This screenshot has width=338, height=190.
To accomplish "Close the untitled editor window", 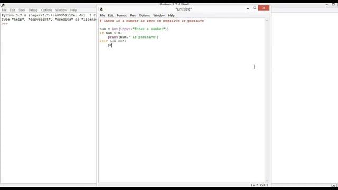I will [x=264, y=8].
